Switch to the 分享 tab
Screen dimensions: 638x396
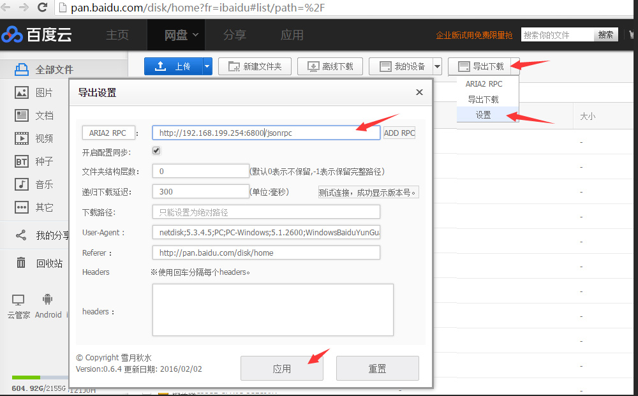[235, 35]
